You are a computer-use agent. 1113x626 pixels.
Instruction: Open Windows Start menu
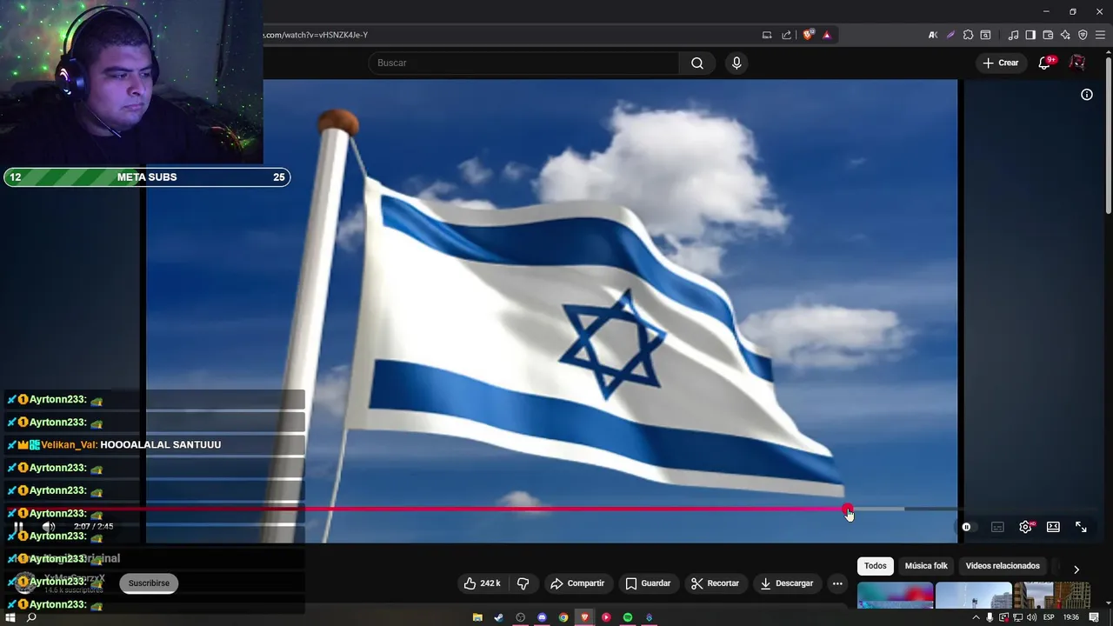pyautogui.click(x=10, y=617)
